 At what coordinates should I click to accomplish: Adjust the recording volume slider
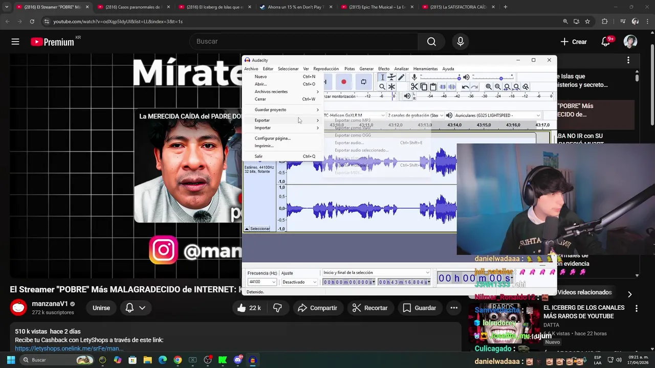click(x=440, y=78)
